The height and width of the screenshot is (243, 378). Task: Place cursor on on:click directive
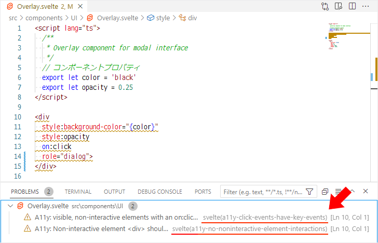(x=57, y=146)
